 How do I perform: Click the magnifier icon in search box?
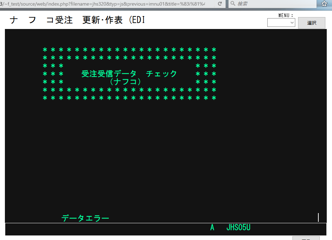(x=233, y=3)
